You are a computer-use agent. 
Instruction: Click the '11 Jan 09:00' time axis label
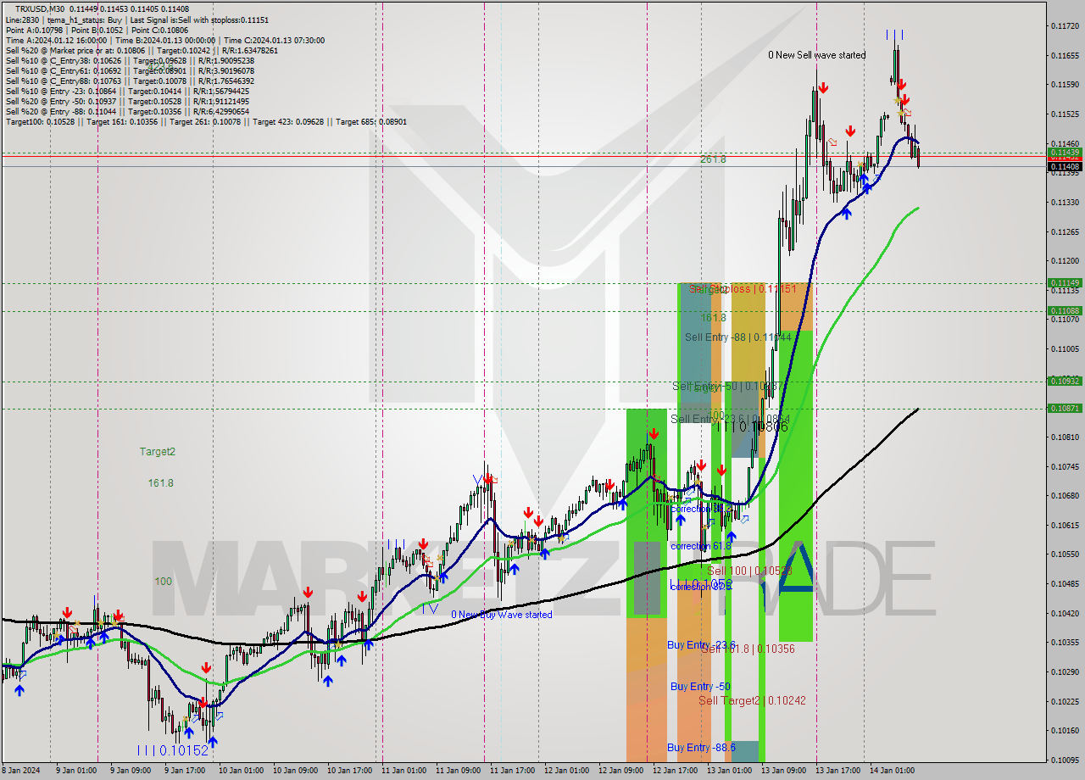pyautogui.click(x=459, y=771)
